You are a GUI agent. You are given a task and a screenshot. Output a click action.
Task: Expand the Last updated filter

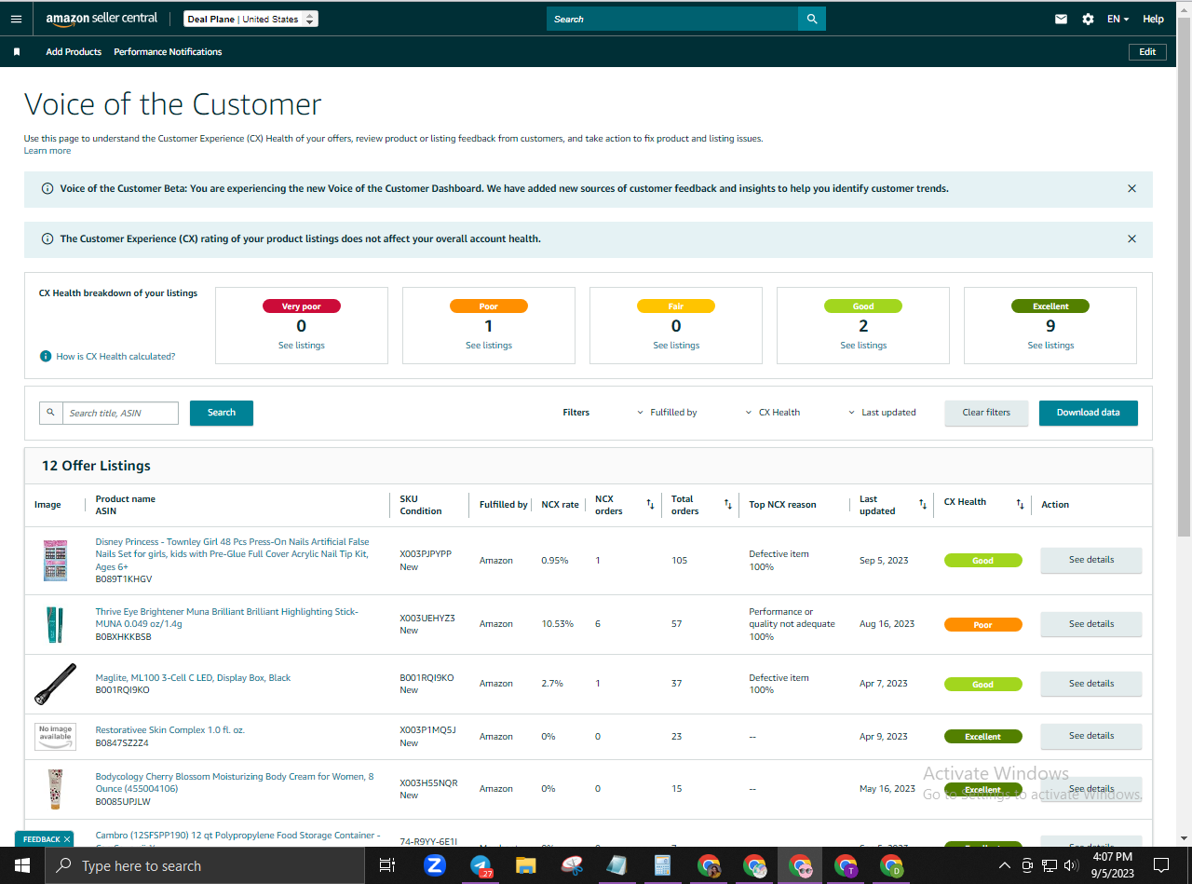point(882,413)
